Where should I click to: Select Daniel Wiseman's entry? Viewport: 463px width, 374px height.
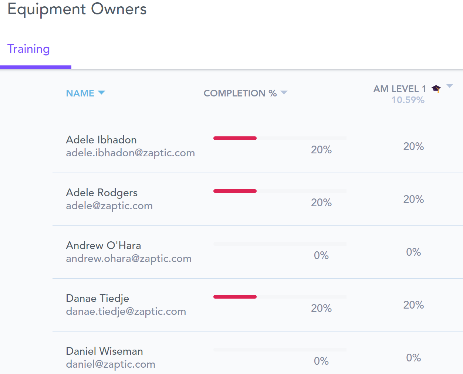click(104, 351)
